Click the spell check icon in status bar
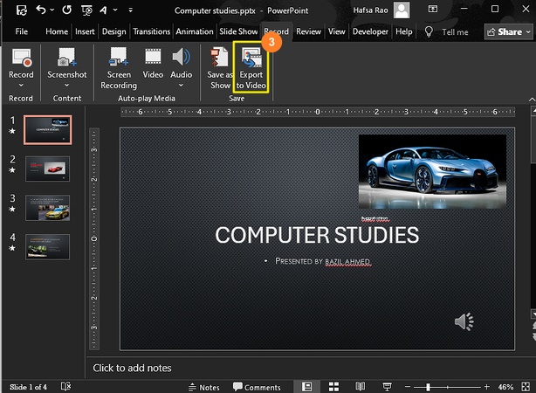 coord(65,387)
